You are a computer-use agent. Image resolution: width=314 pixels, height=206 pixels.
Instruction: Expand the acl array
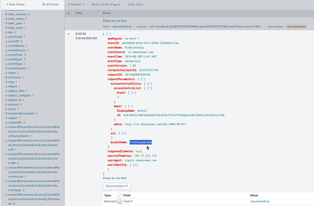(124, 133)
